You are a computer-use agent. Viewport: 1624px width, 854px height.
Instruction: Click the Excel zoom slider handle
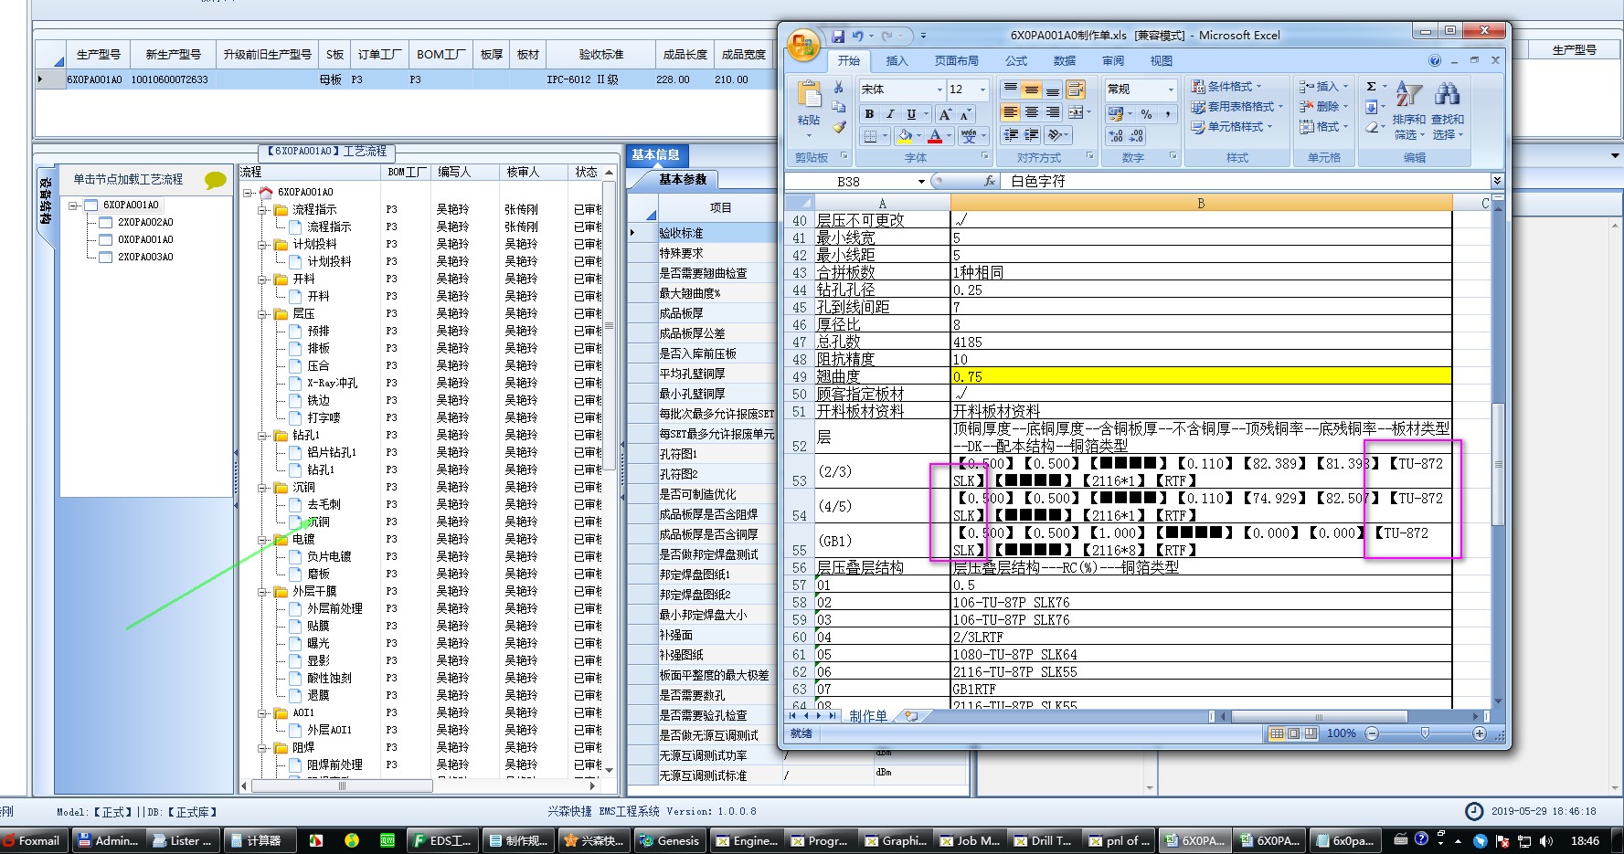[x=1425, y=733]
